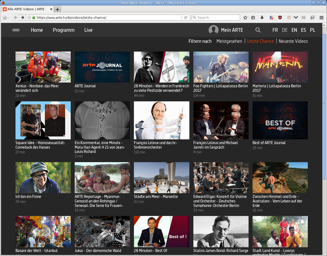
Task: Open the Mein ARTE profile avatar
Action: point(213,30)
